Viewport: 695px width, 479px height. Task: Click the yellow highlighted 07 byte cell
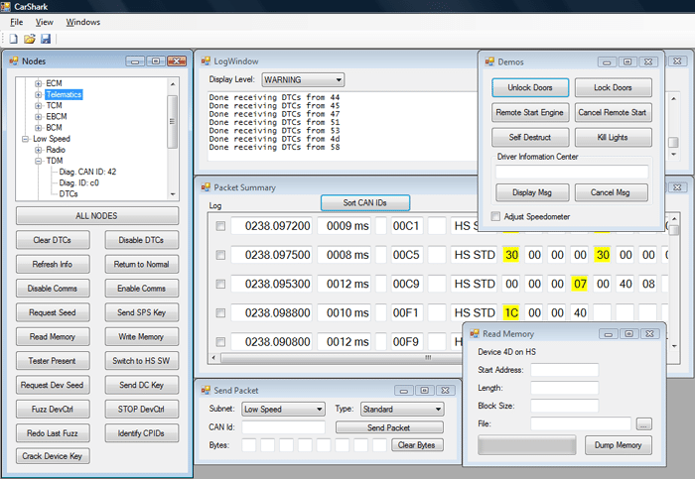click(580, 284)
